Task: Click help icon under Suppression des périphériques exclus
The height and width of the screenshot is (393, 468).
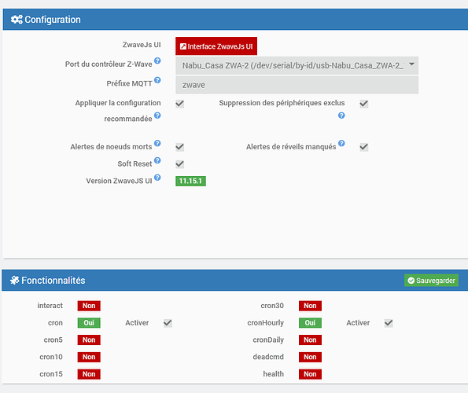Action: [341, 116]
